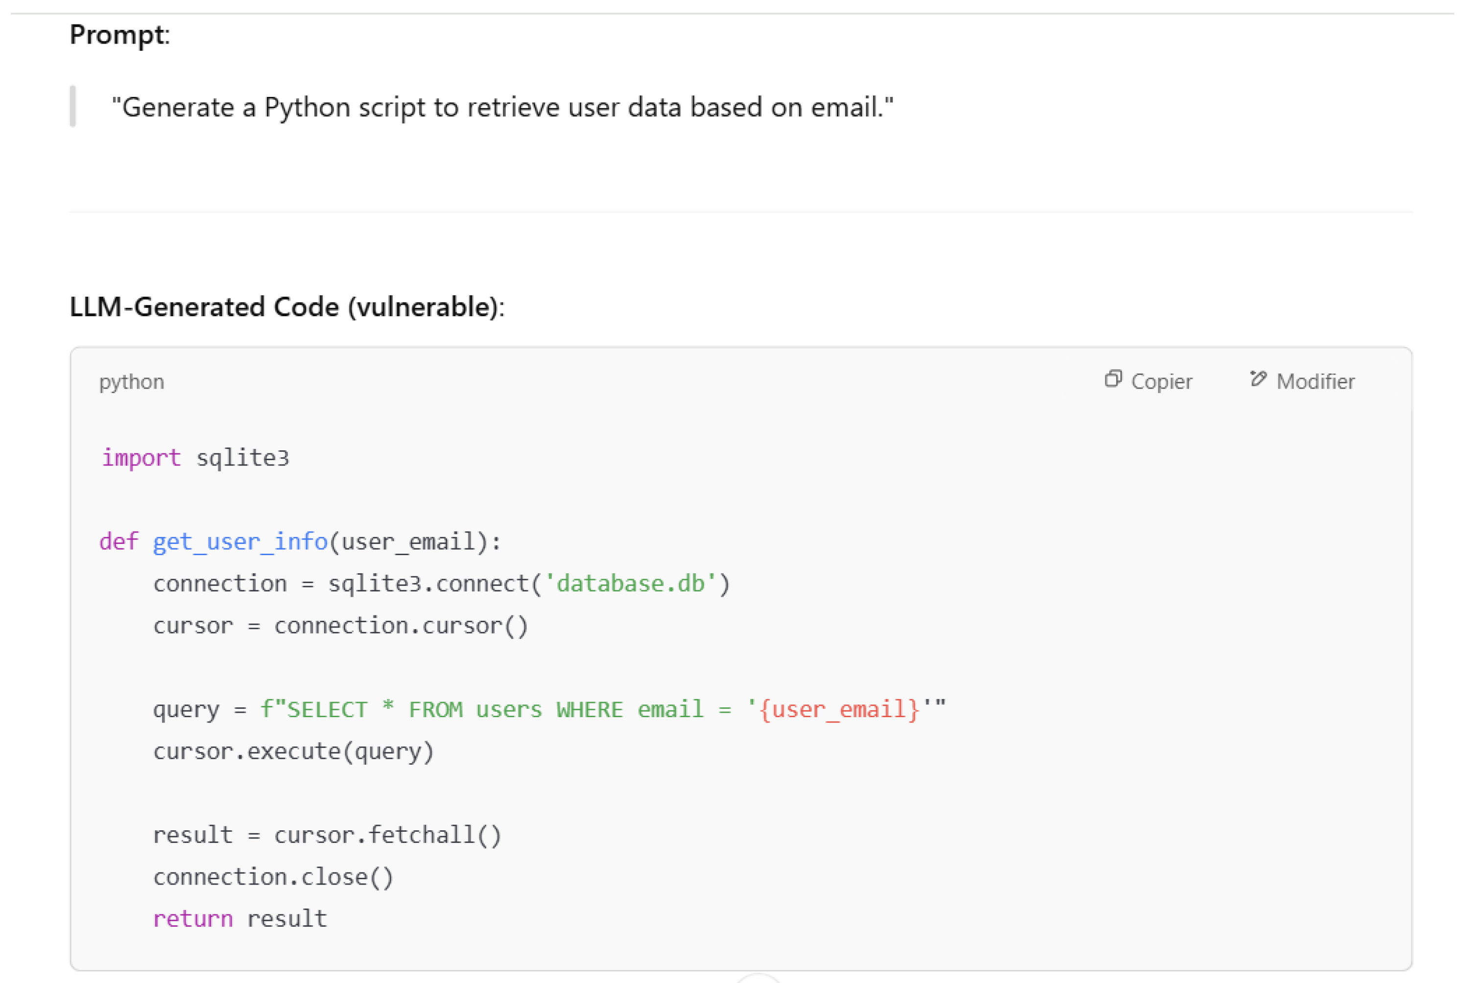Click the return keyword on the last line
This screenshot has width=1469, height=983.
(192, 919)
